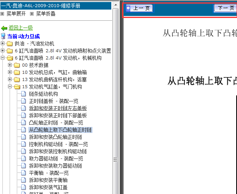Screen dimensions: 237x194
Task: Click the 上一页 previous page button
Action: (139, 8)
